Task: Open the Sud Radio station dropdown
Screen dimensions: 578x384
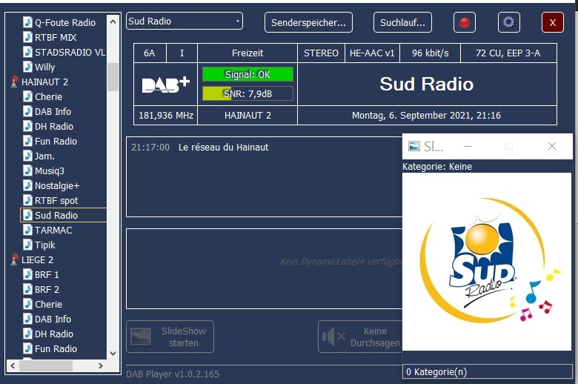Action: [x=185, y=21]
